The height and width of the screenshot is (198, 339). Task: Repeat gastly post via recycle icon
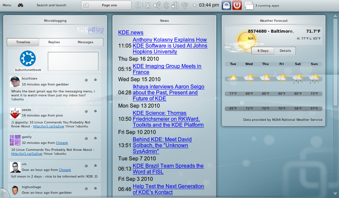click(95, 139)
